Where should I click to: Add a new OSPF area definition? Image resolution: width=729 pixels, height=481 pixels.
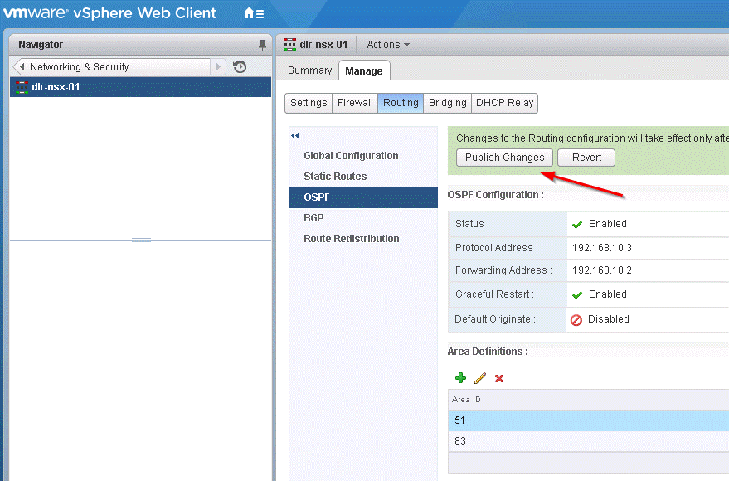click(460, 378)
